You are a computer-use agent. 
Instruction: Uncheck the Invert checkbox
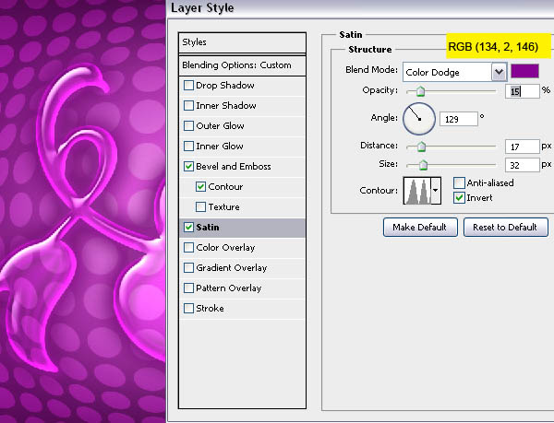click(x=459, y=197)
